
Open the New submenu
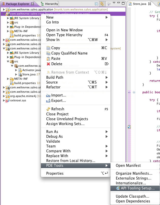coord(76,17)
